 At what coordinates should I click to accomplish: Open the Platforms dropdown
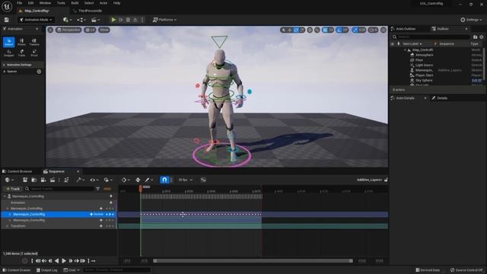(164, 20)
